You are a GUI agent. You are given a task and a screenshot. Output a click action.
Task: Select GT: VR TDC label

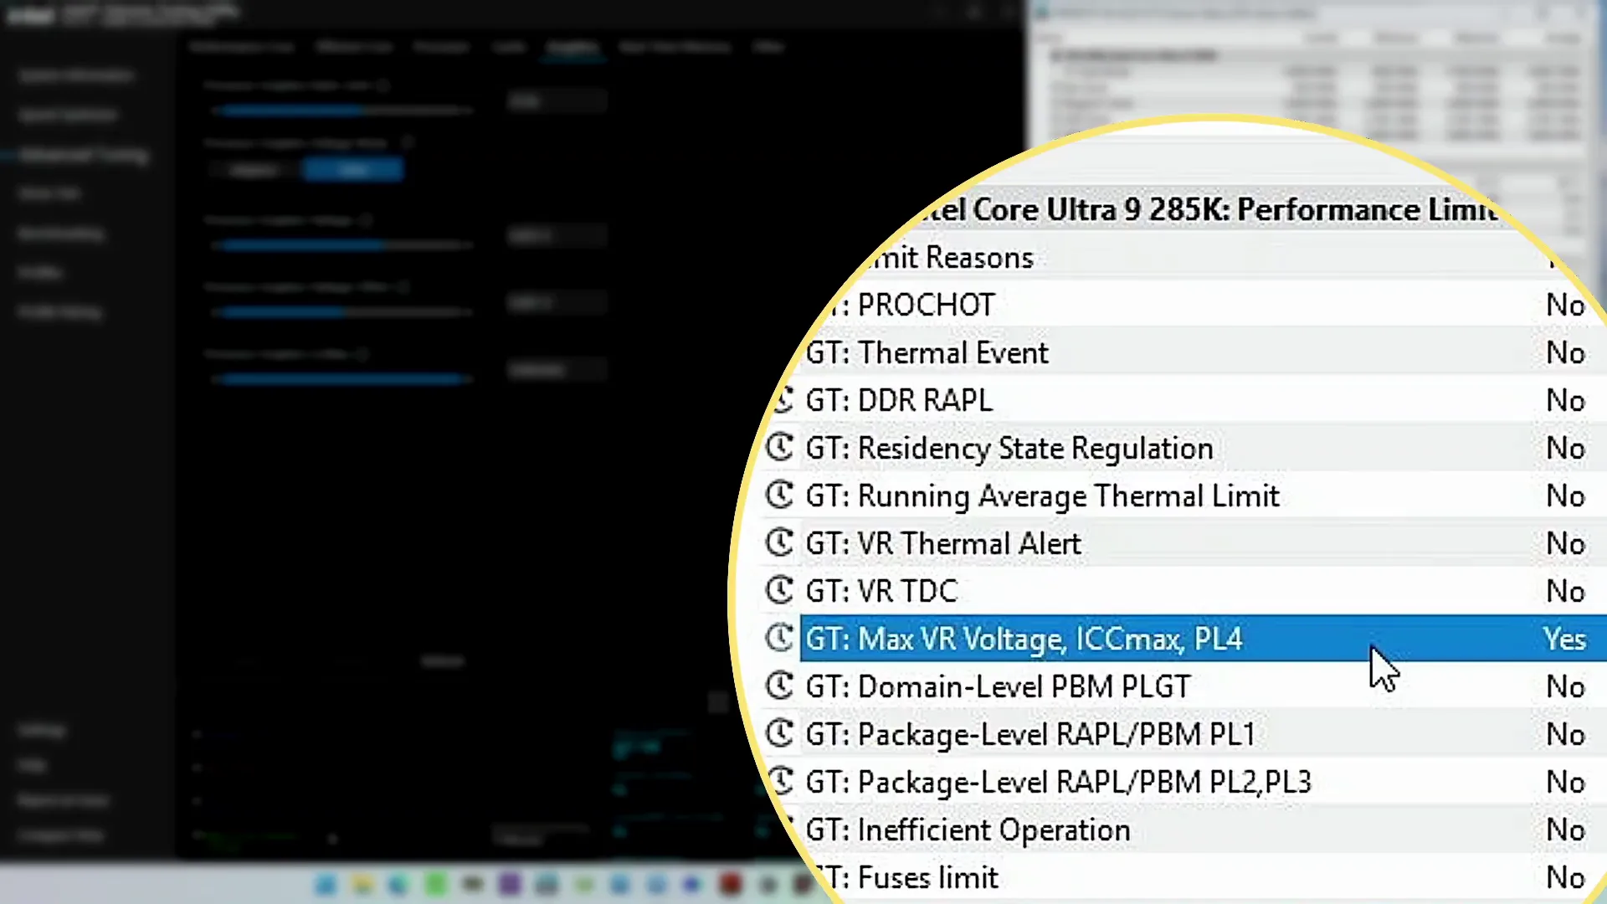click(881, 592)
